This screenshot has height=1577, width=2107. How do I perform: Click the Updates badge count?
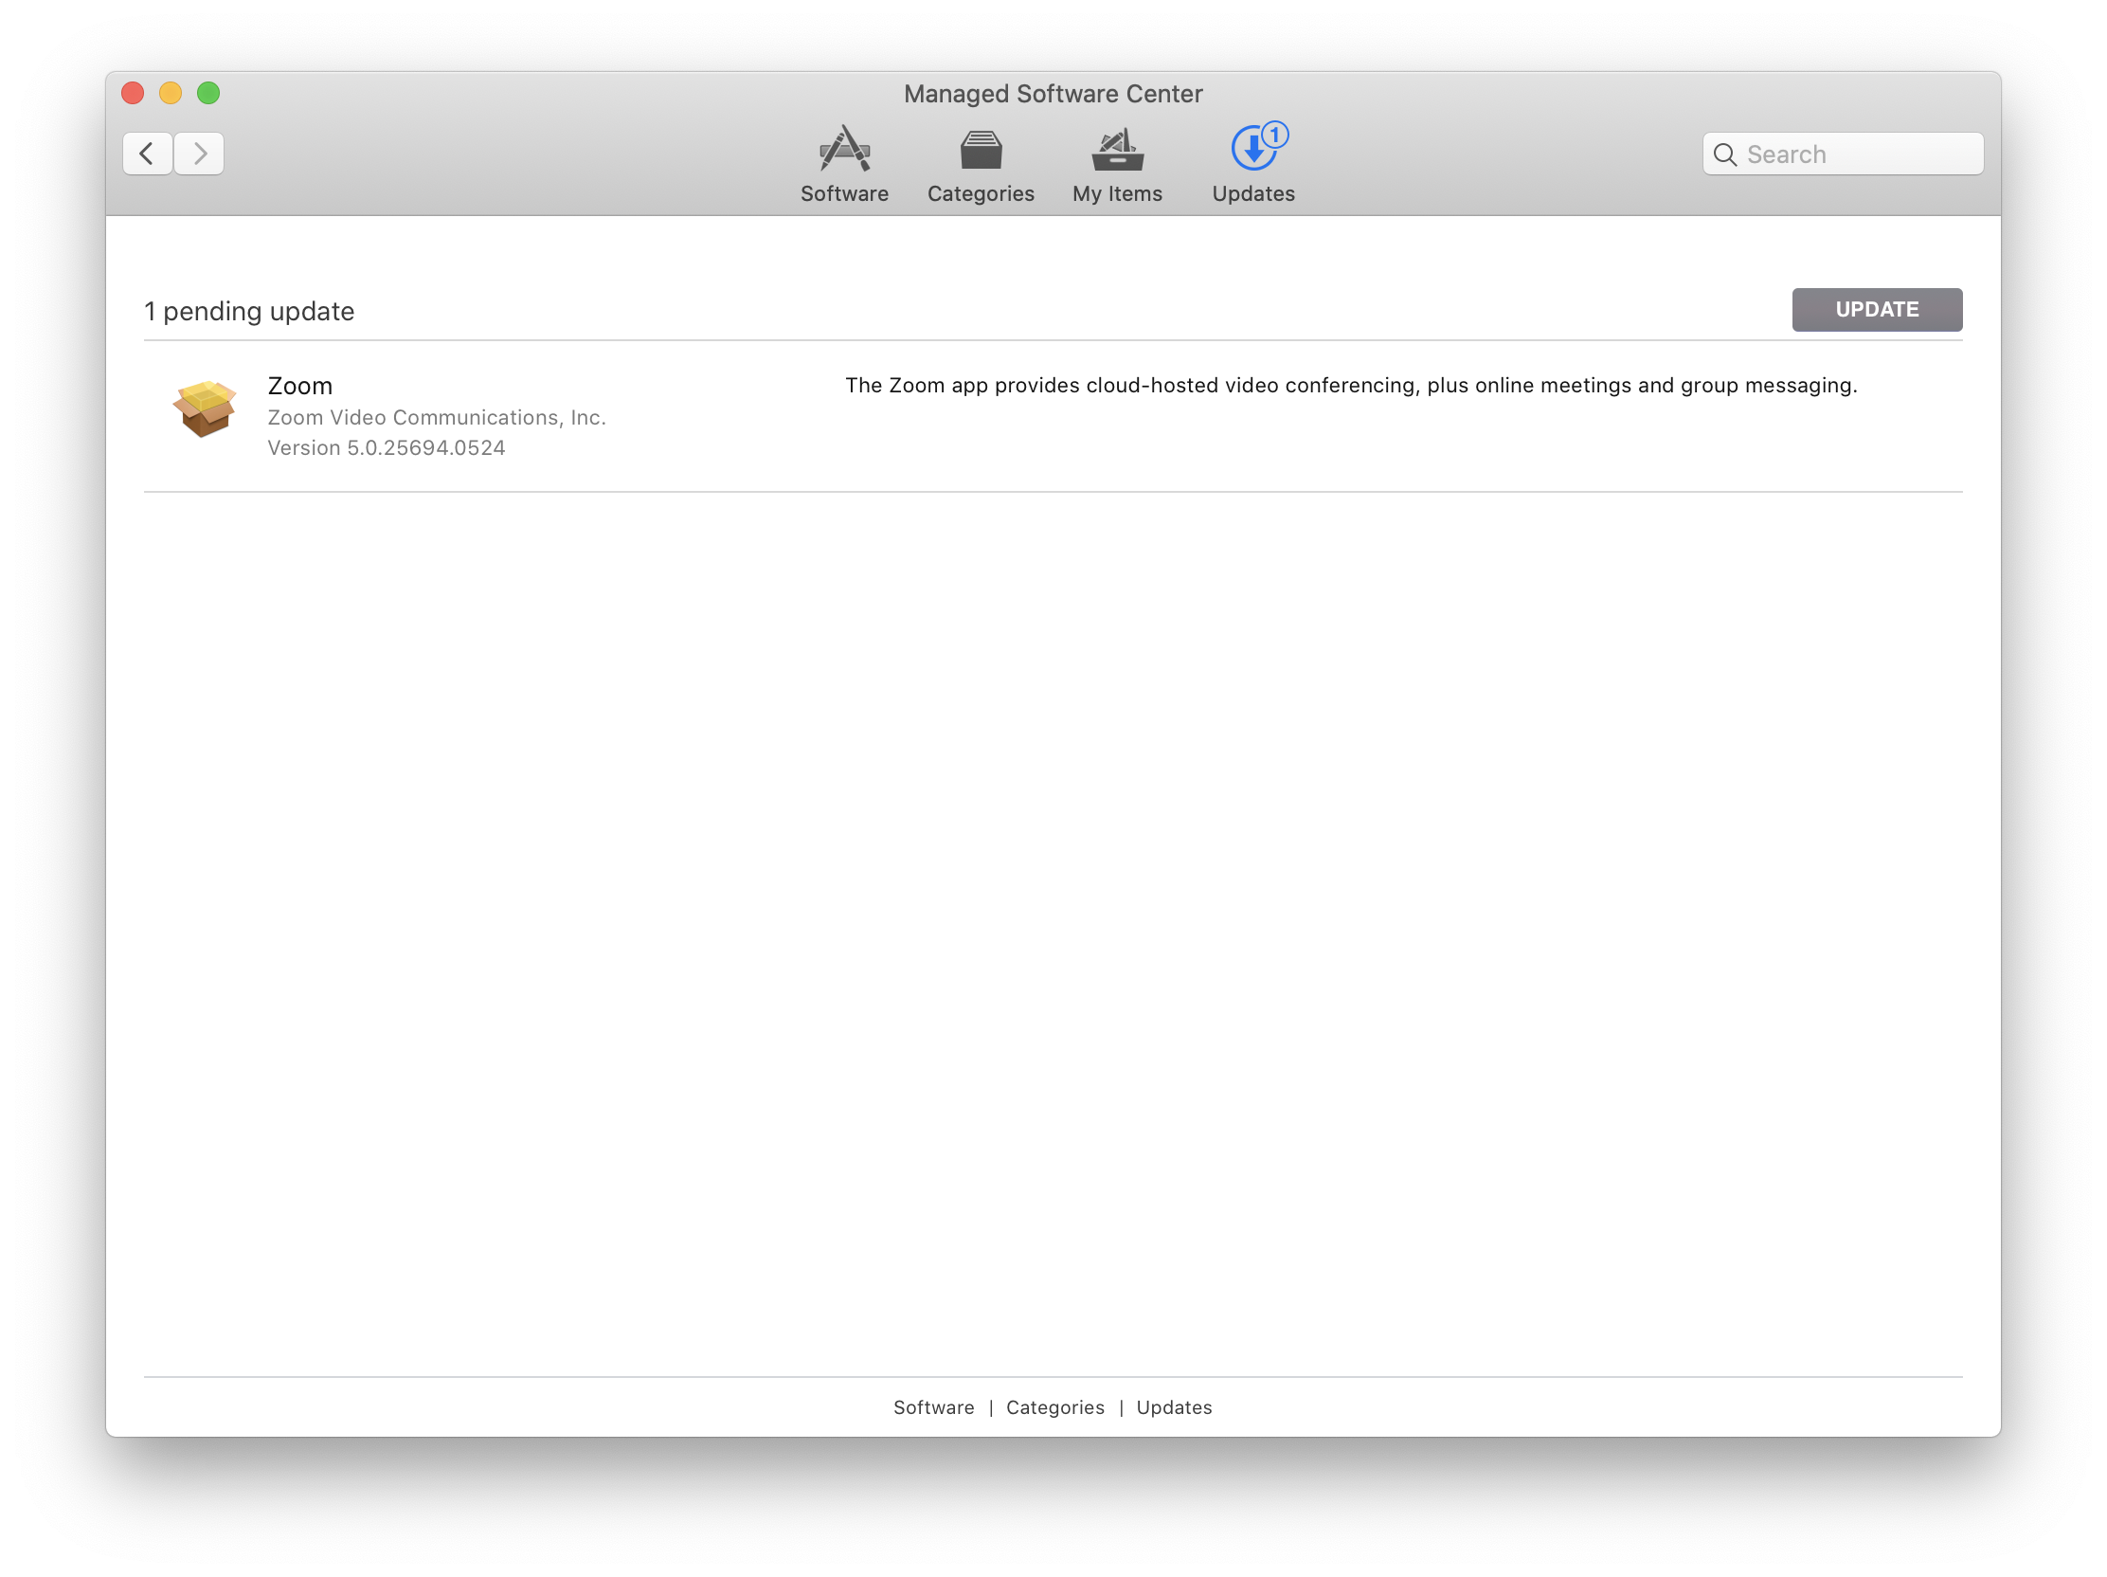click(1274, 136)
